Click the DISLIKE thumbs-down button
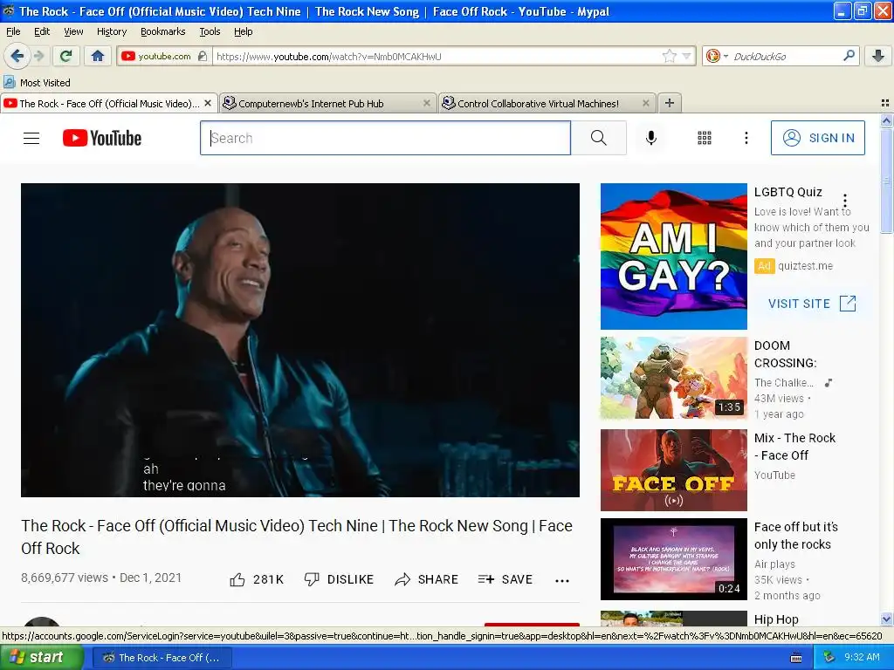894x670 pixels. 339,579
